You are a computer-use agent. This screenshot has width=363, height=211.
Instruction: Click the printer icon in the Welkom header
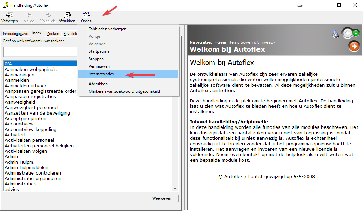tap(335, 34)
